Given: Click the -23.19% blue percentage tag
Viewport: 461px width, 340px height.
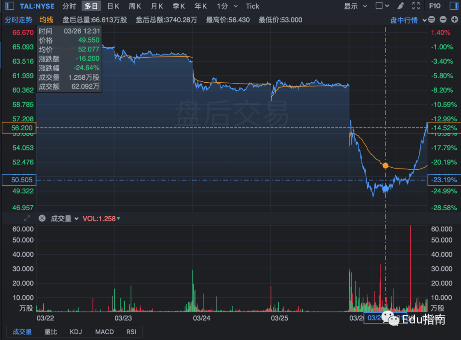Looking at the screenshot, I should pyautogui.click(x=444, y=180).
